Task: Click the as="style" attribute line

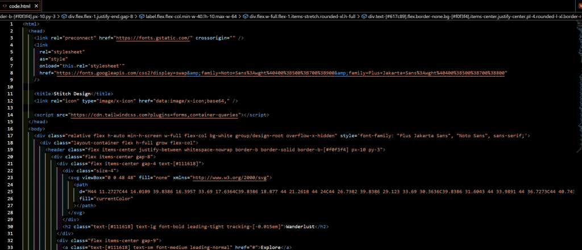Action: click(x=54, y=59)
